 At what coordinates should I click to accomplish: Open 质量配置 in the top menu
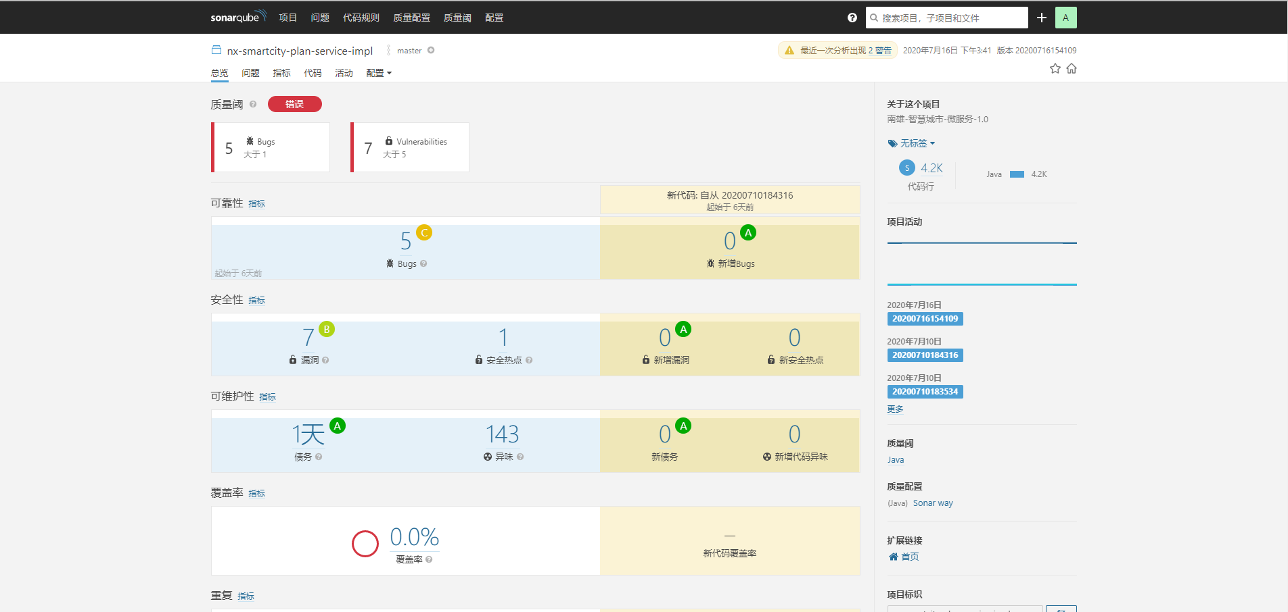click(412, 18)
